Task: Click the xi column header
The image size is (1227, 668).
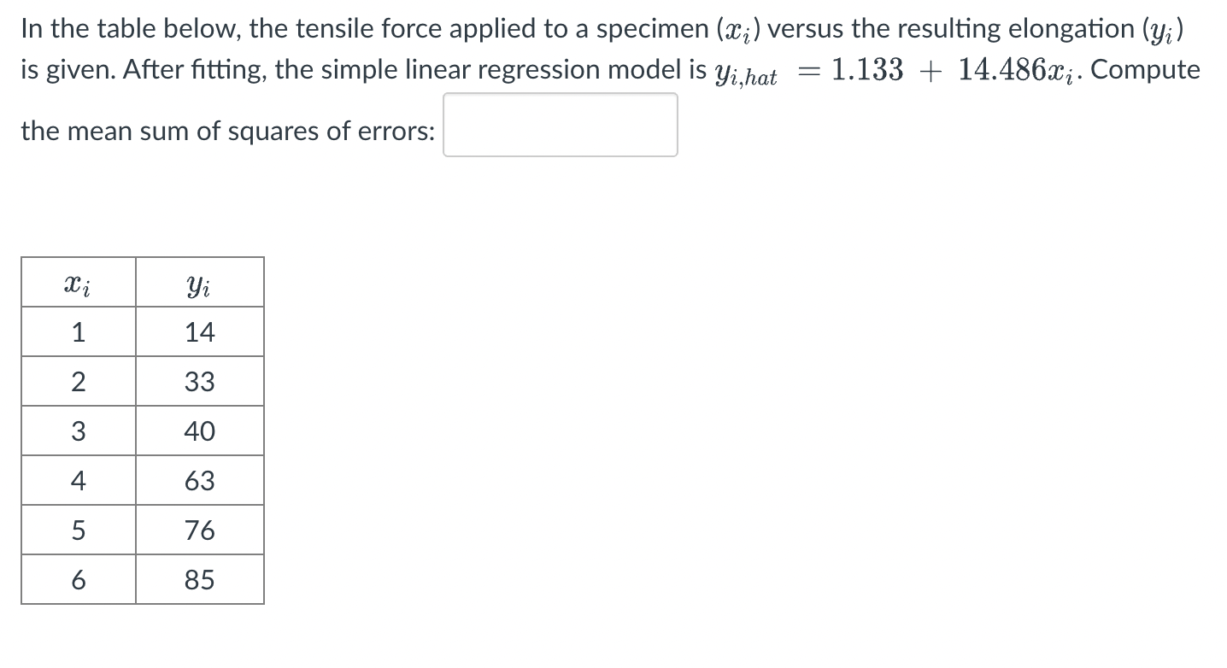Action: coord(78,283)
